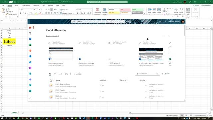Screen dimensions: 213x120
Task: Click Analyze Data in Excel ribbon
Action: pos(188,11)
